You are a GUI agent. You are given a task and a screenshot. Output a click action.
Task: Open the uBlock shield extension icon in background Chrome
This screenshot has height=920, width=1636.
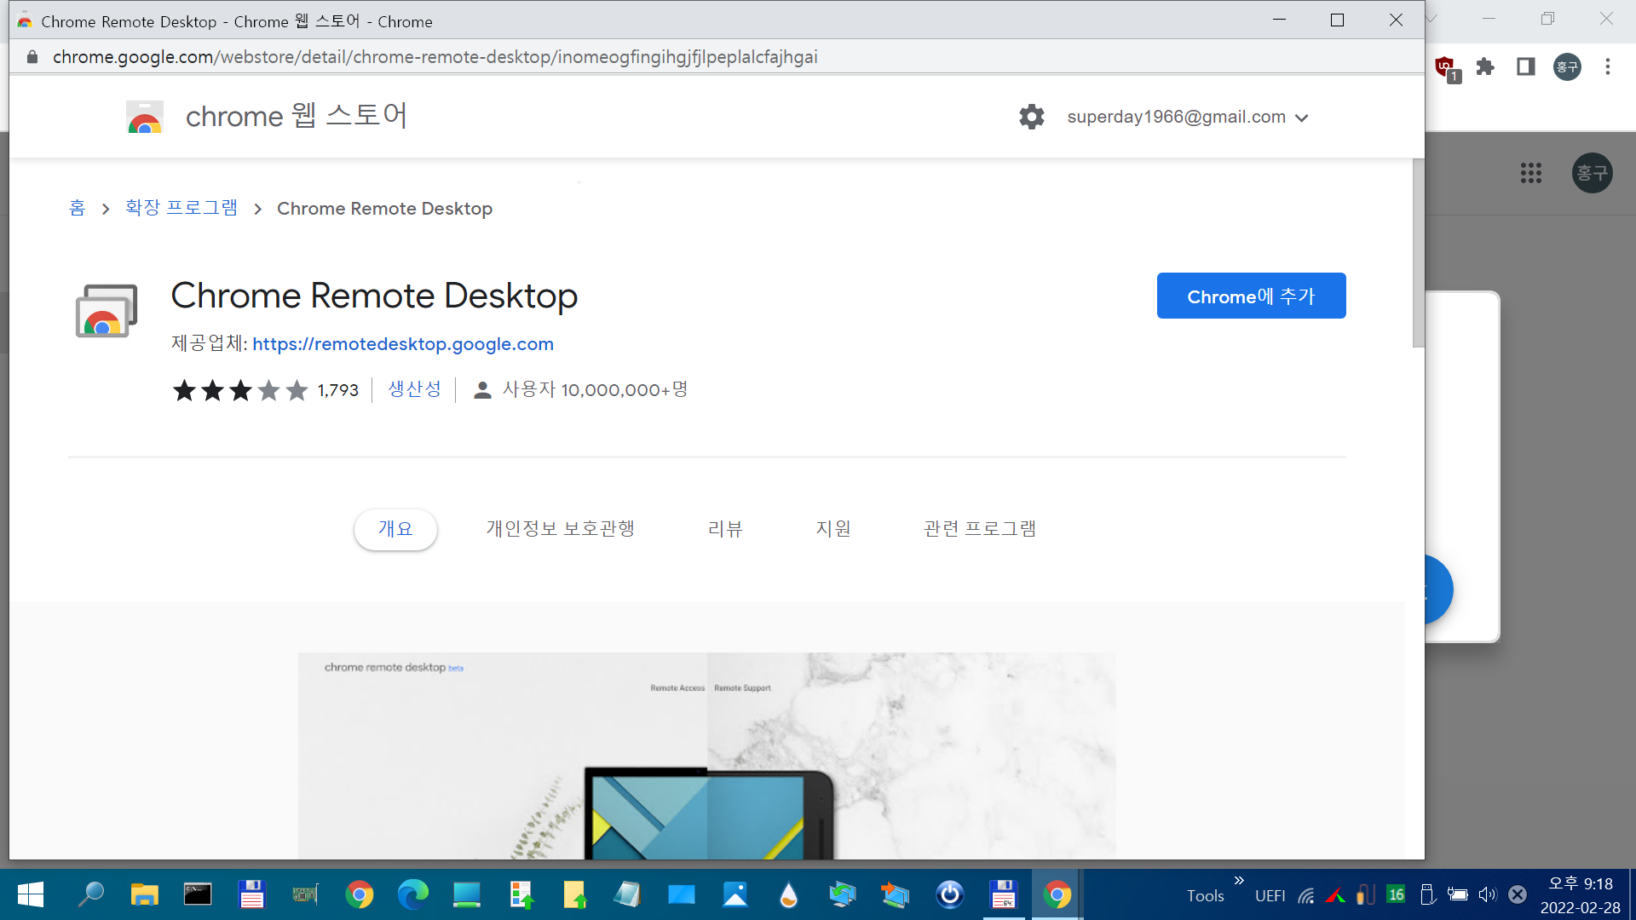[1446, 67]
